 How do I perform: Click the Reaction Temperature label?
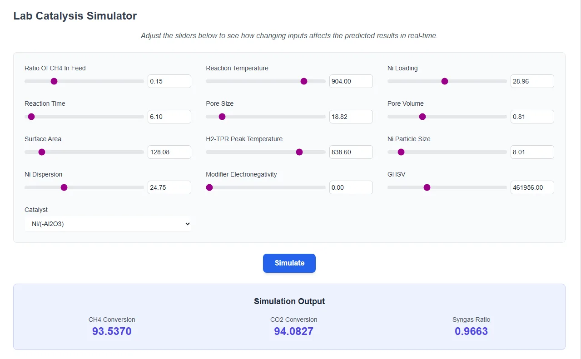pyautogui.click(x=237, y=68)
